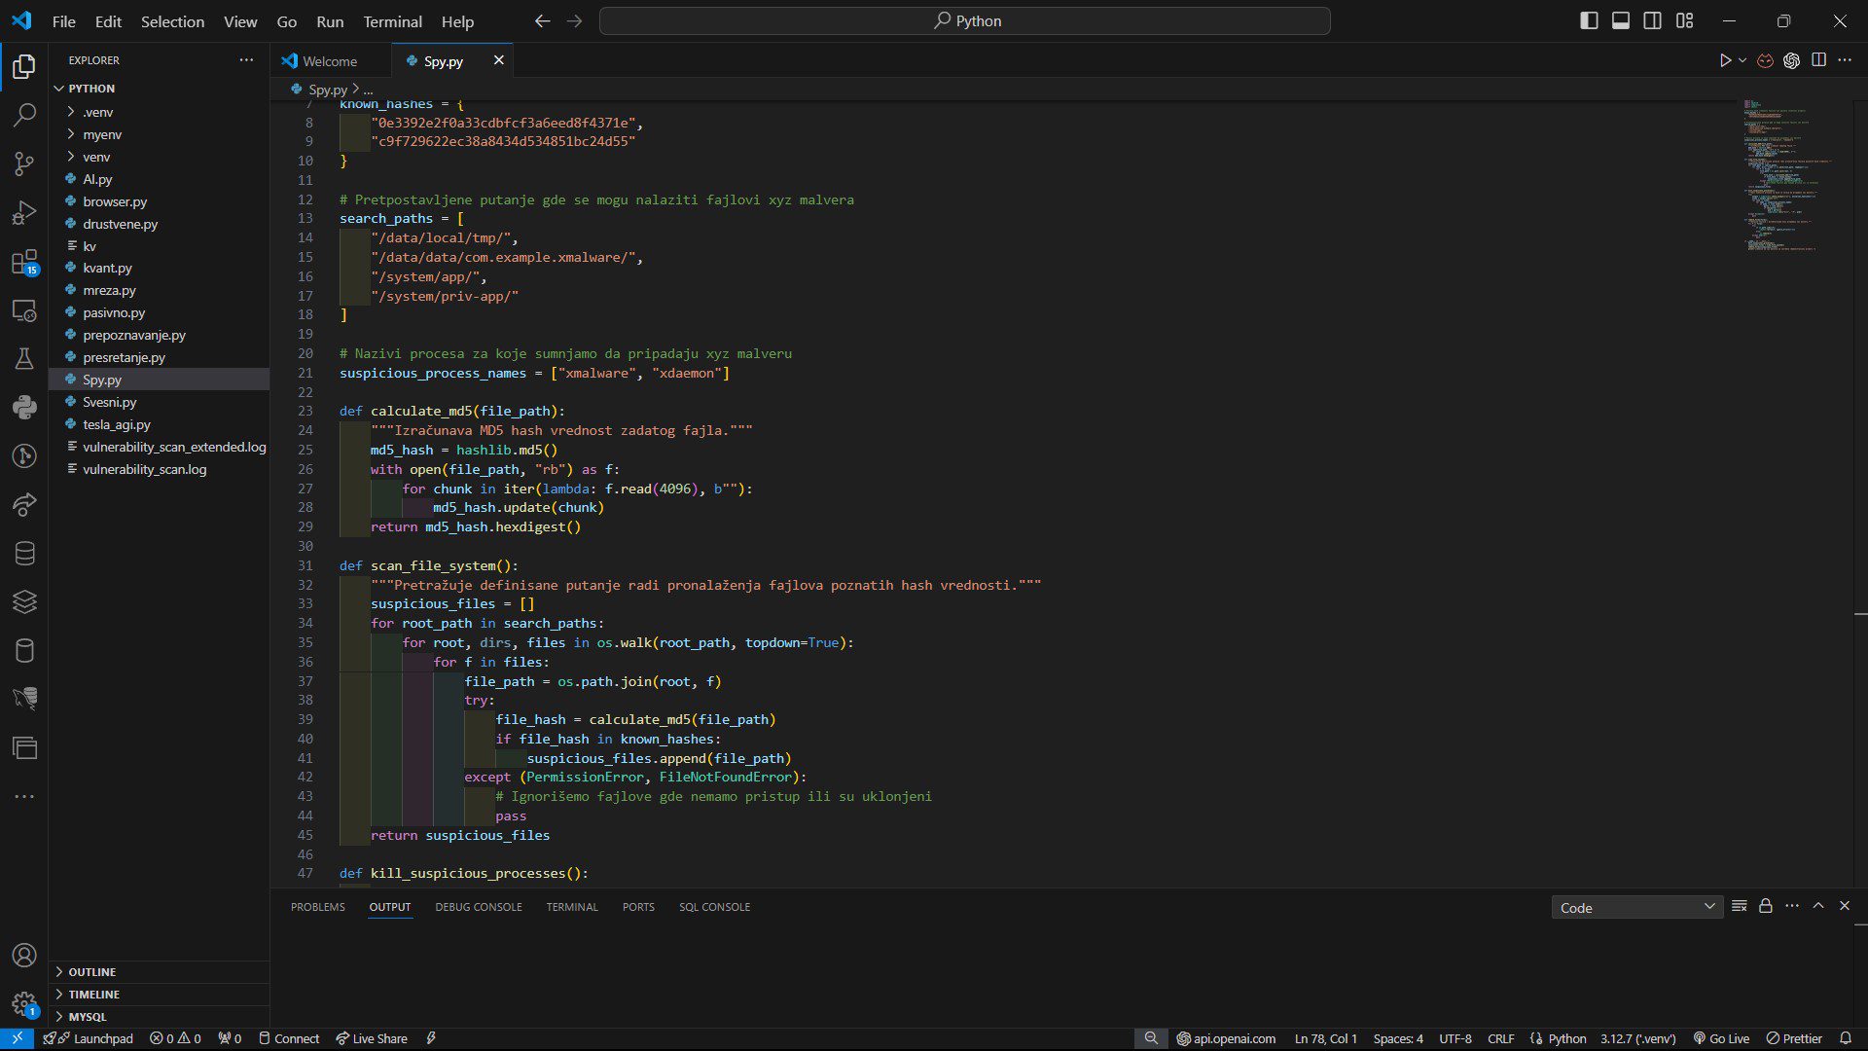Expand the OUTLINE section
Image resolution: width=1868 pixels, height=1051 pixels.
pyautogui.click(x=91, y=972)
